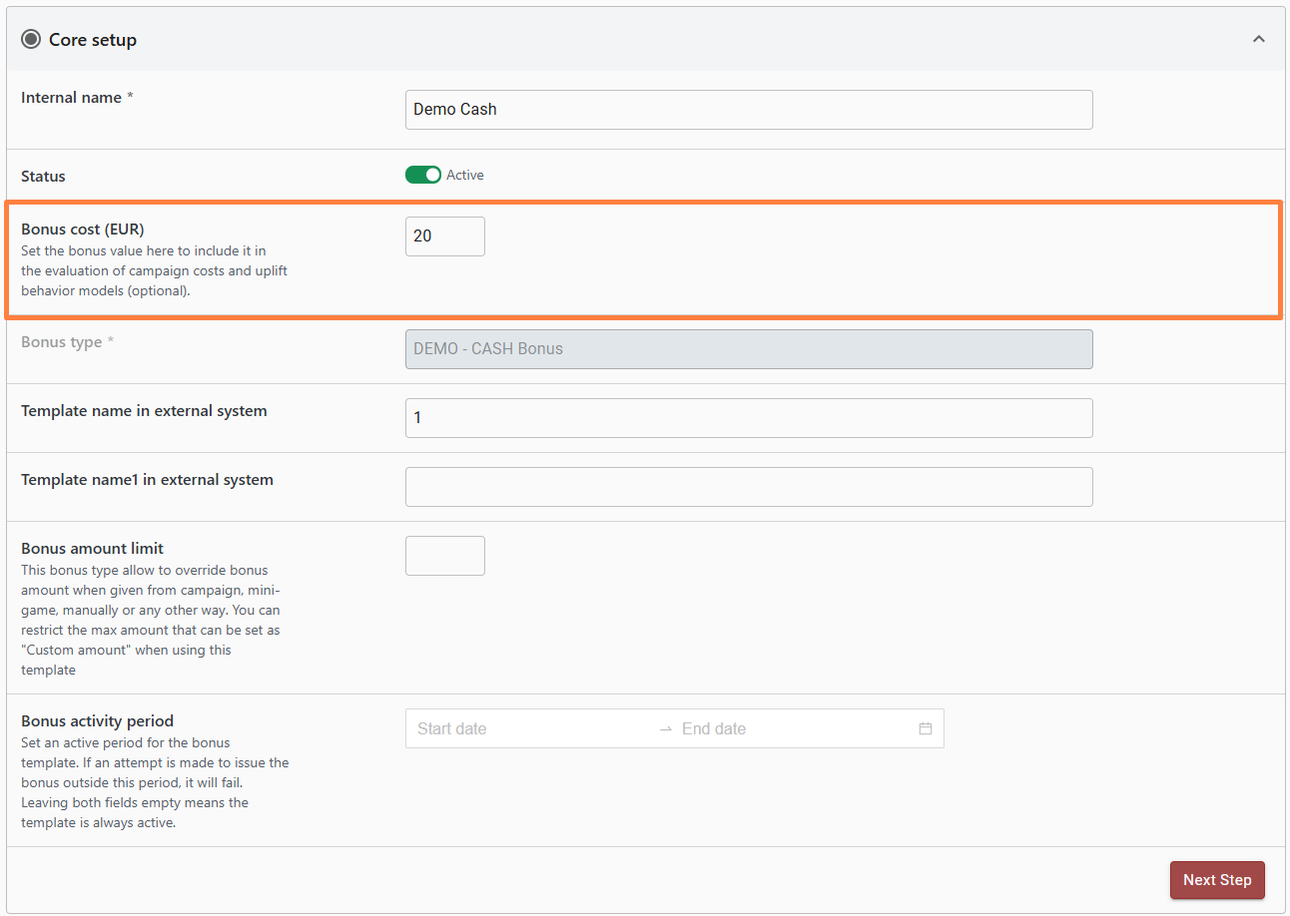
Task: Open the Start date picker field
Action: [x=529, y=728]
